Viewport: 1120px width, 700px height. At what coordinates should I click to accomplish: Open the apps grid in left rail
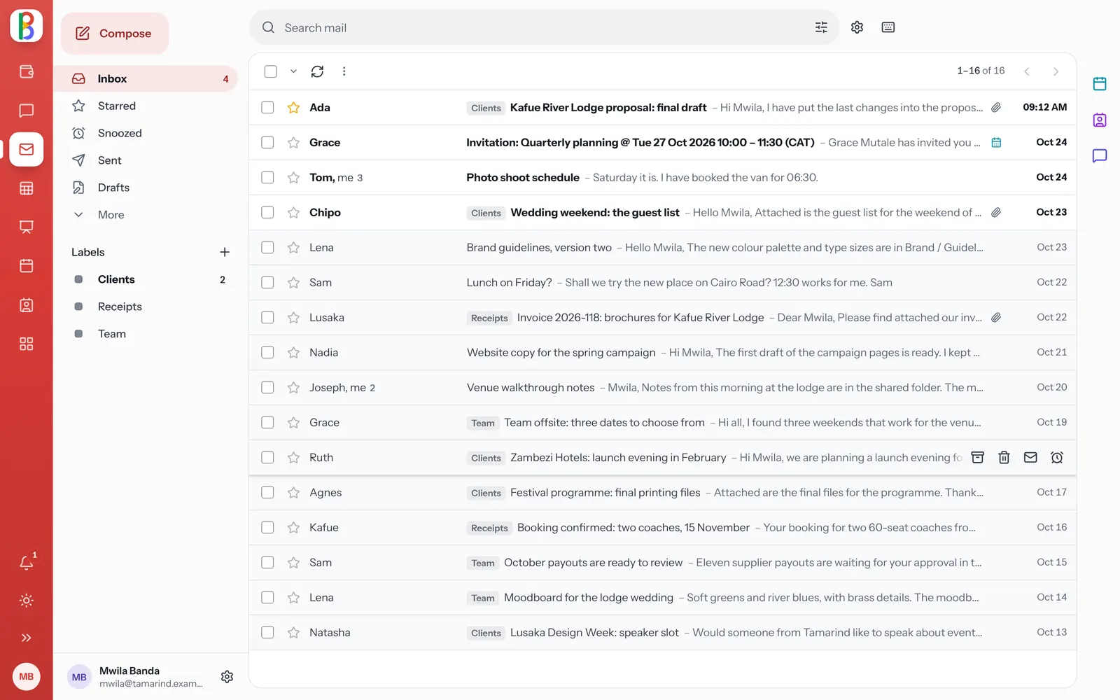click(x=27, y=344)
